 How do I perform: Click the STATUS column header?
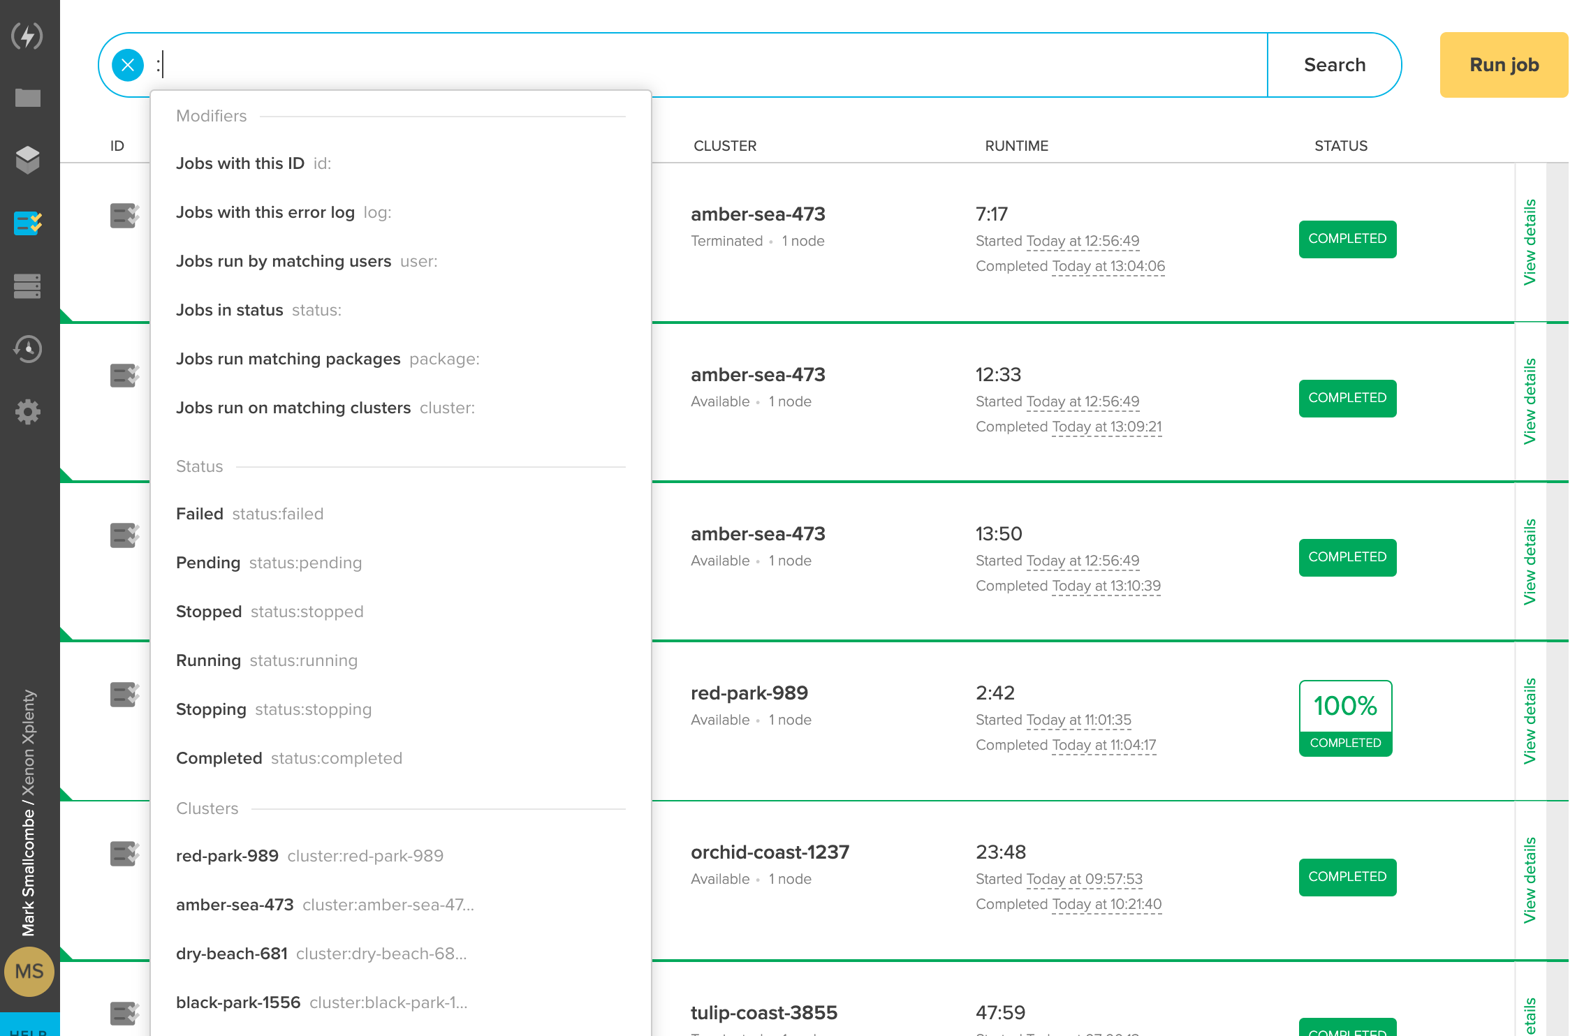pyautogui.click(x=1341, y=146)
